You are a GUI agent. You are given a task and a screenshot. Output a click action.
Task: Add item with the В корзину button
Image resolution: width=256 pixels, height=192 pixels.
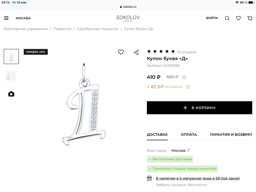point(199,108)
